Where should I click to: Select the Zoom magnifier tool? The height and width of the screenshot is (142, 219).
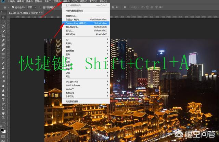[x=3, y=118]
